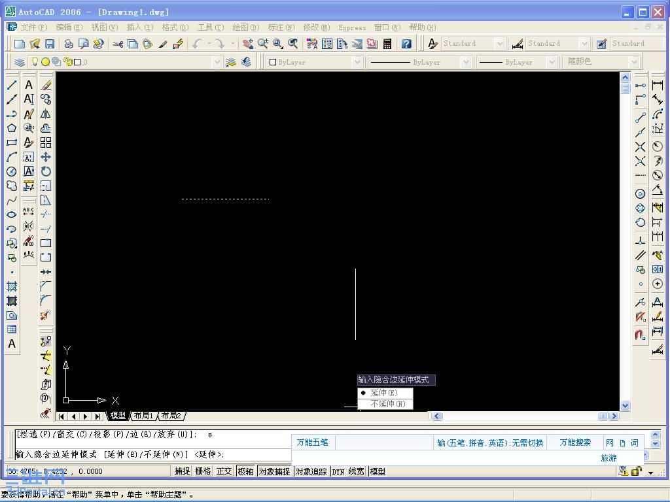Open Layer Properties Manager icon
Image resolution: width=670 pixels, height=502 pixels.
click(19, 62)
